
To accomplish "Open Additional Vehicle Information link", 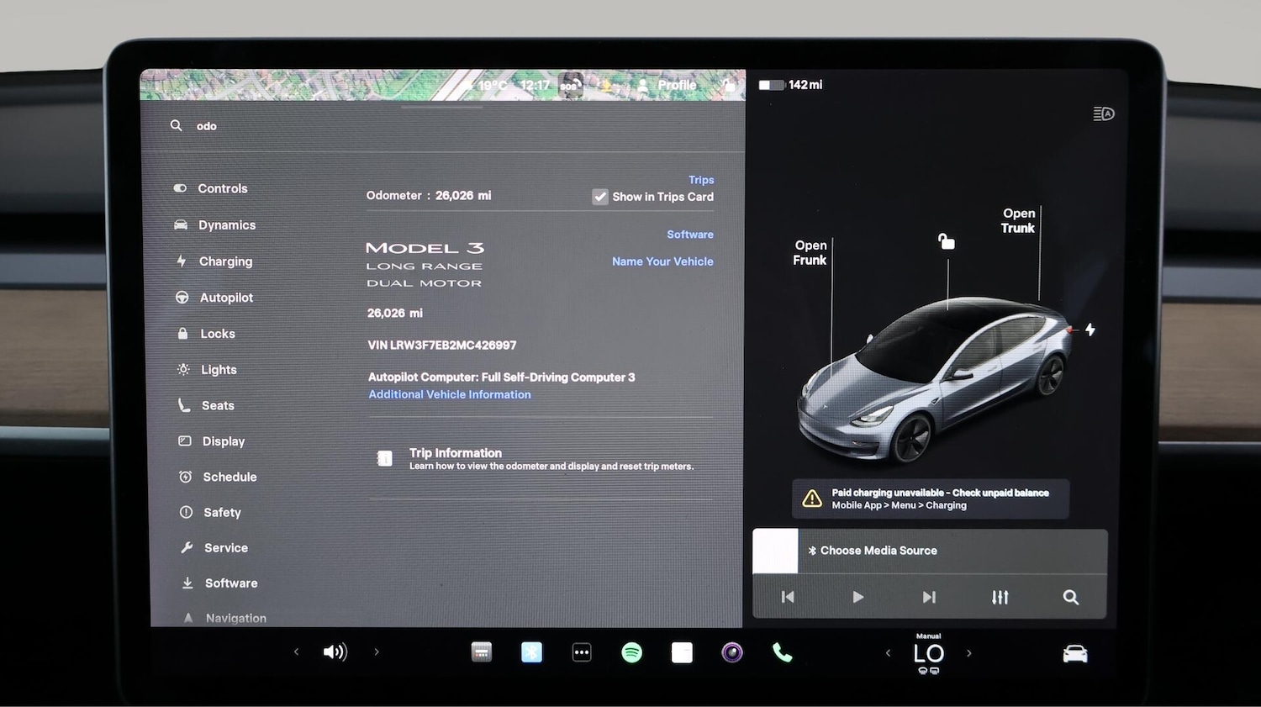I will tap(450, 394).
